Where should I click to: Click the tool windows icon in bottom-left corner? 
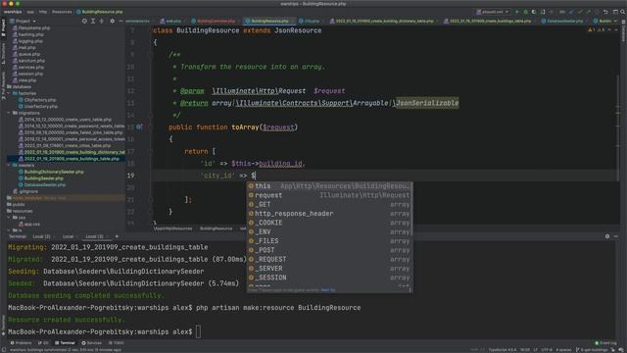point(3,349)
